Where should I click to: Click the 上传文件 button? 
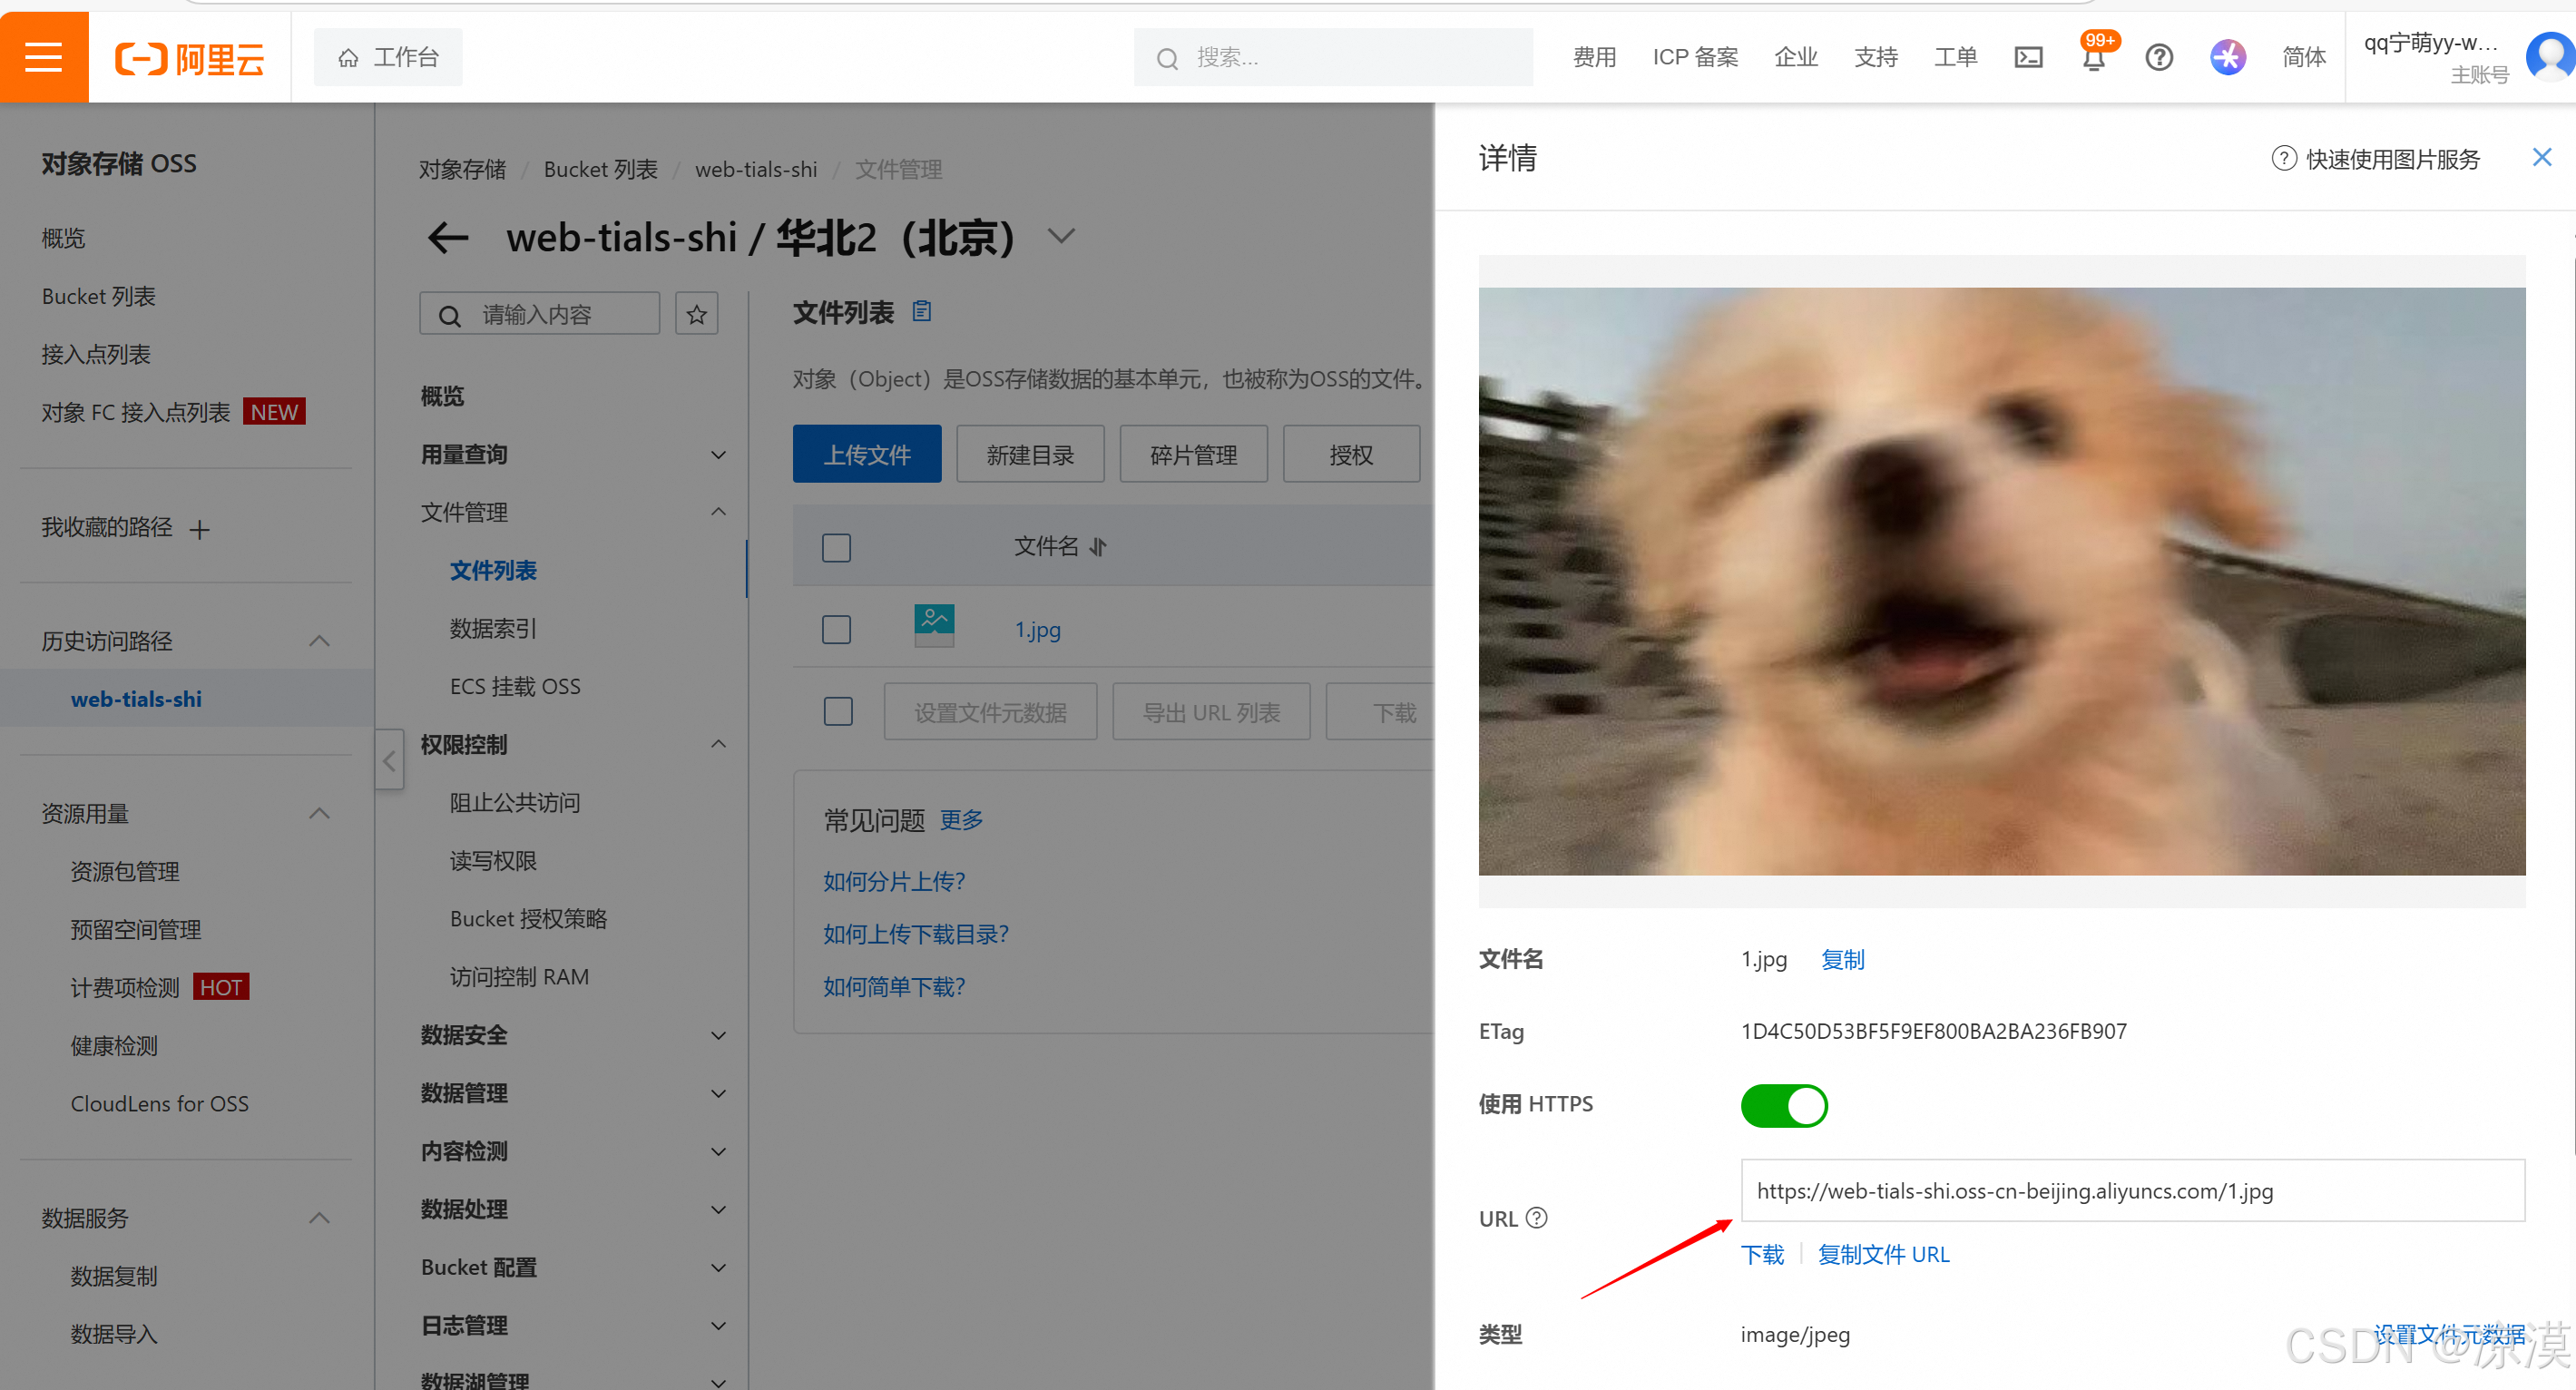coord(866,455)
